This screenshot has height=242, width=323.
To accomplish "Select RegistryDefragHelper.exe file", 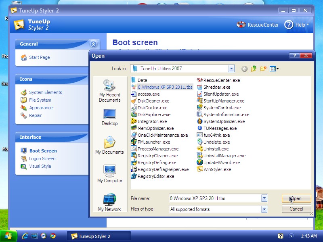I will [x=160, y=169].
